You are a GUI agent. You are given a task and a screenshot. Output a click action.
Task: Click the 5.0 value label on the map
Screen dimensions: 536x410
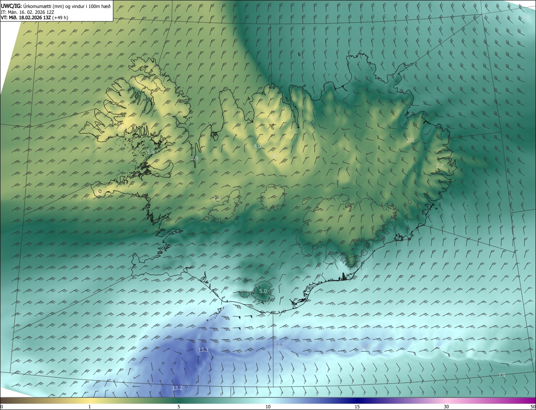(x=263, y=291)
